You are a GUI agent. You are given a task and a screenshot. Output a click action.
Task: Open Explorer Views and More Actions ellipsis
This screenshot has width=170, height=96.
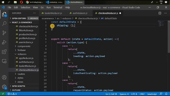[x=34, y=13]
